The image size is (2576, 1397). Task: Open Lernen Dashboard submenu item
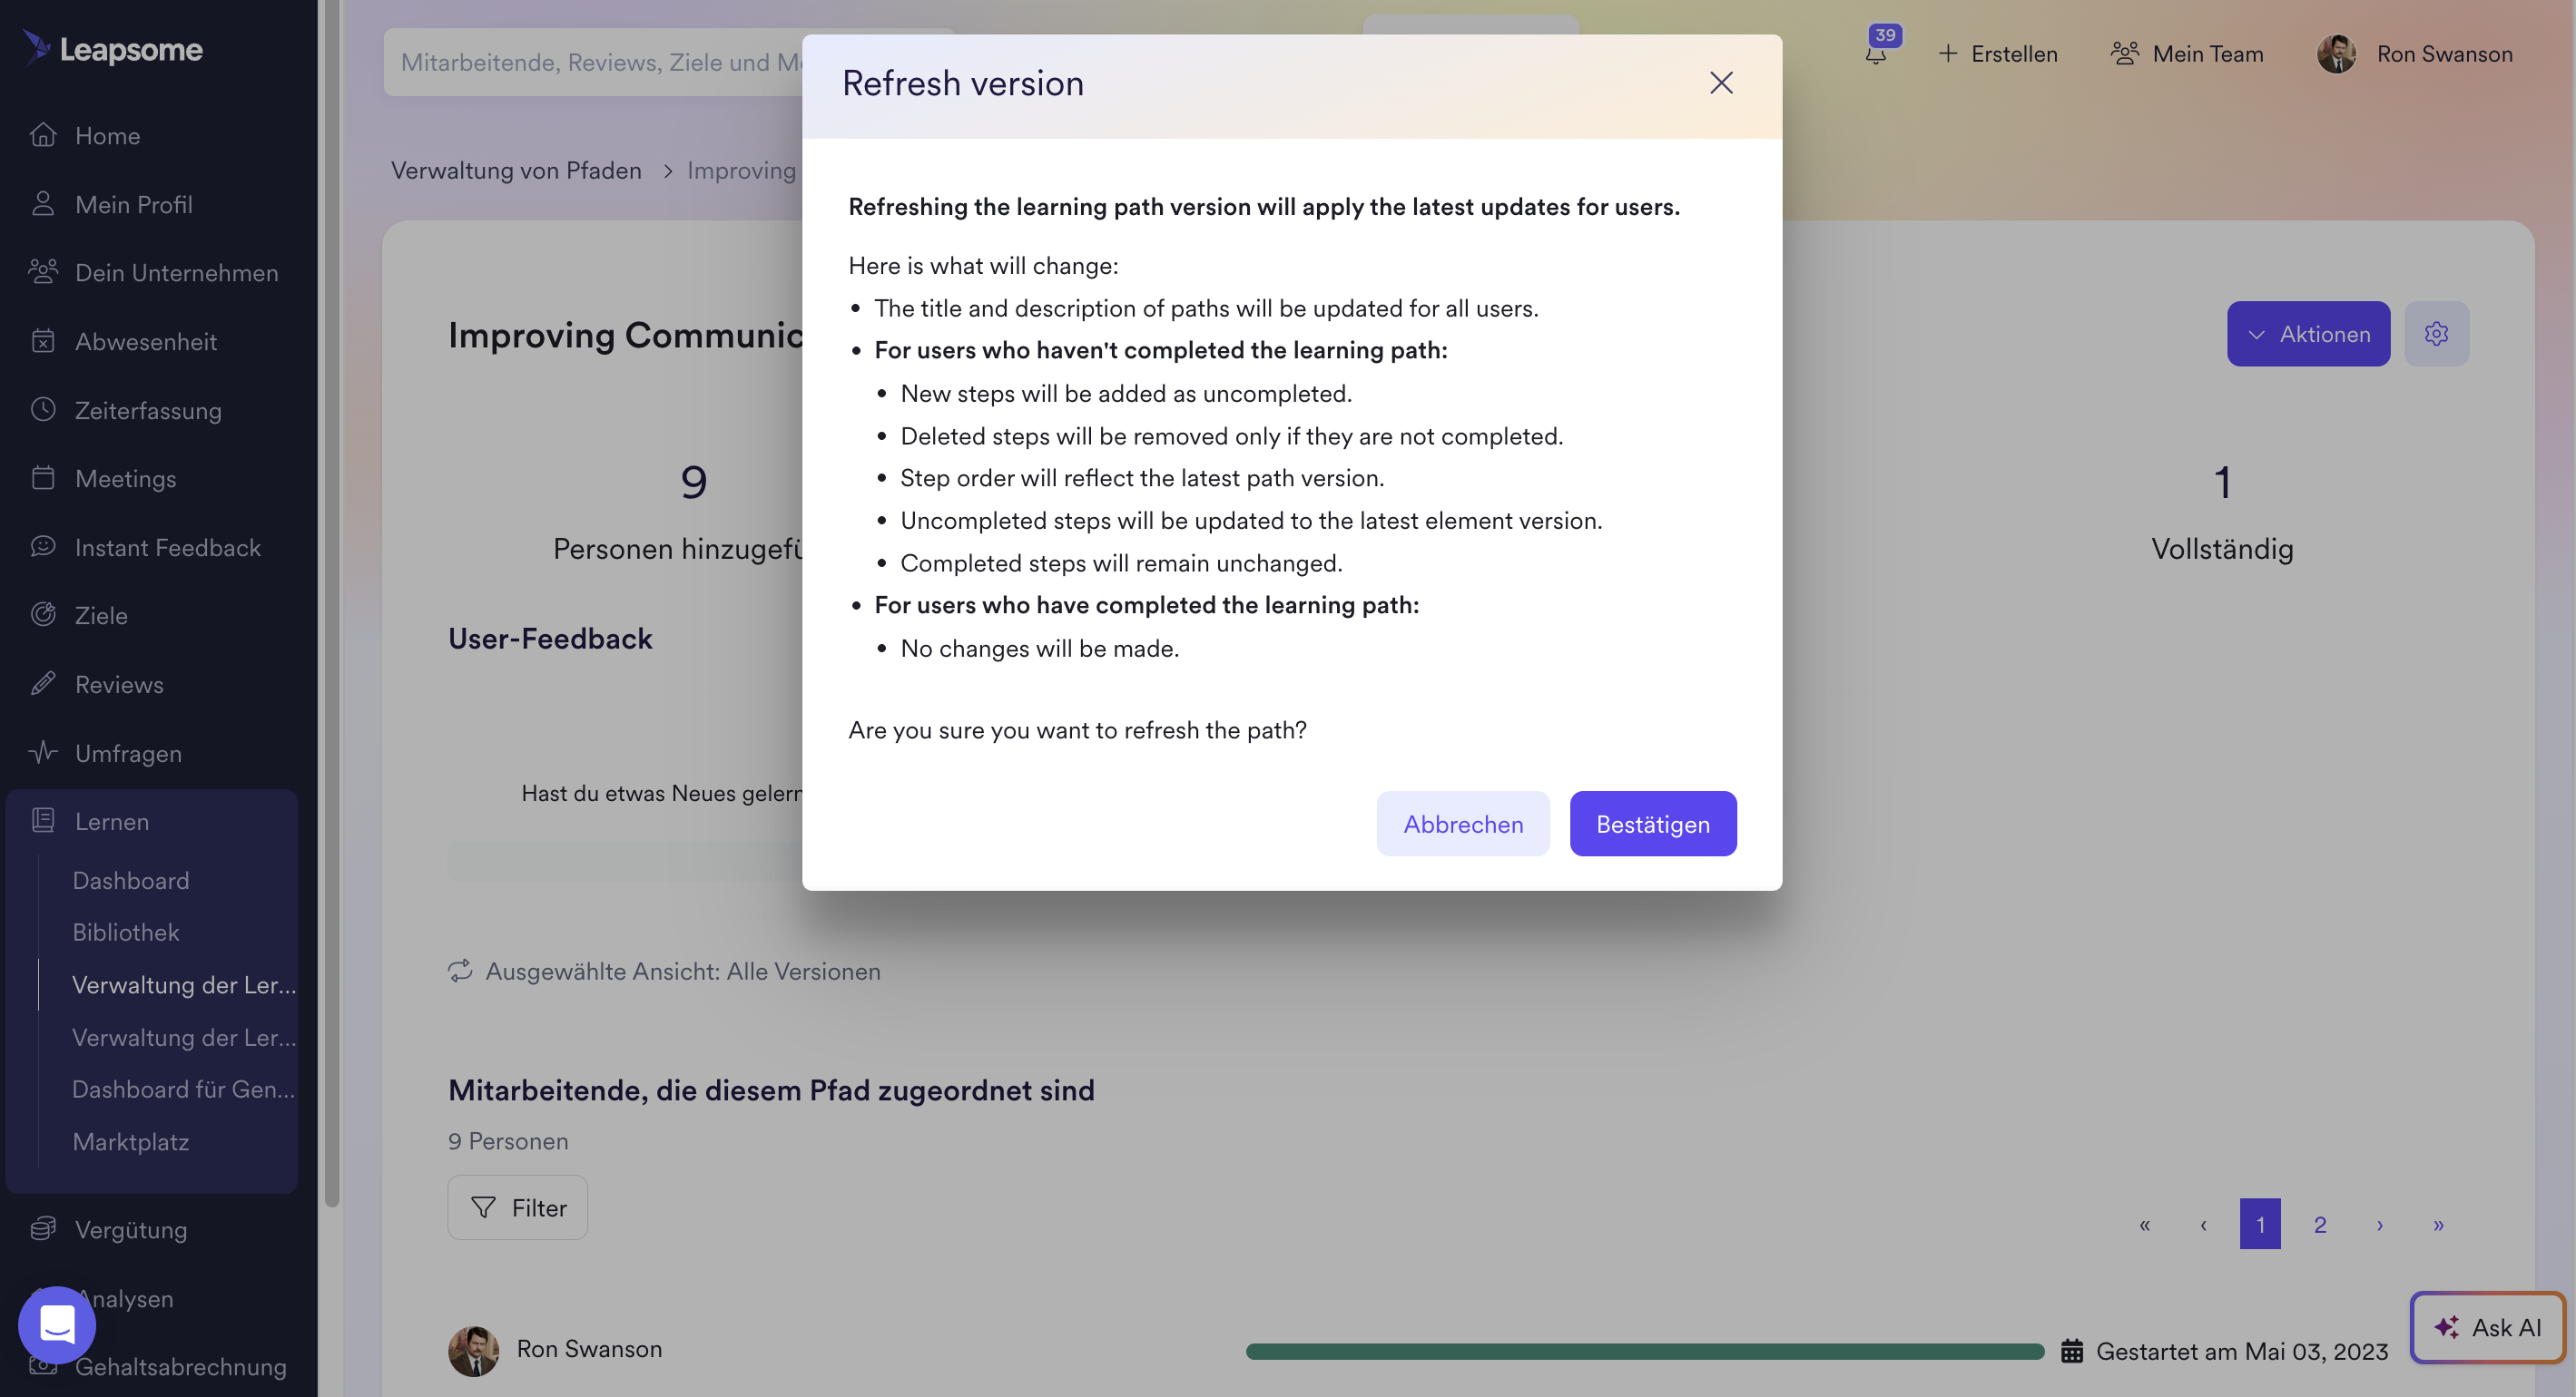[x=130, y=880]
